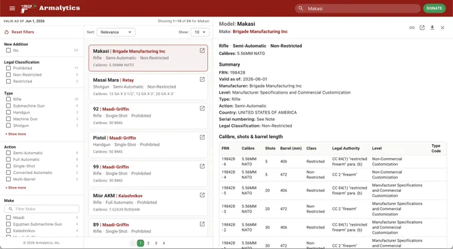
Task: Click the Legal Authority column header
Action: pyautogui.click(x=346, y=149)
